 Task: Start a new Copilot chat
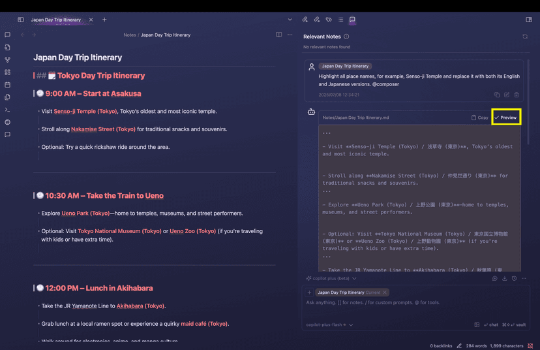pyautogui.click(x=494, y=278)
